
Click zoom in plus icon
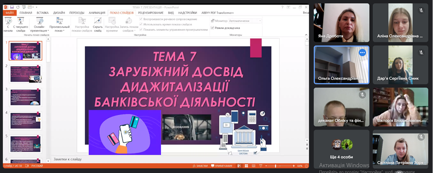293,166
